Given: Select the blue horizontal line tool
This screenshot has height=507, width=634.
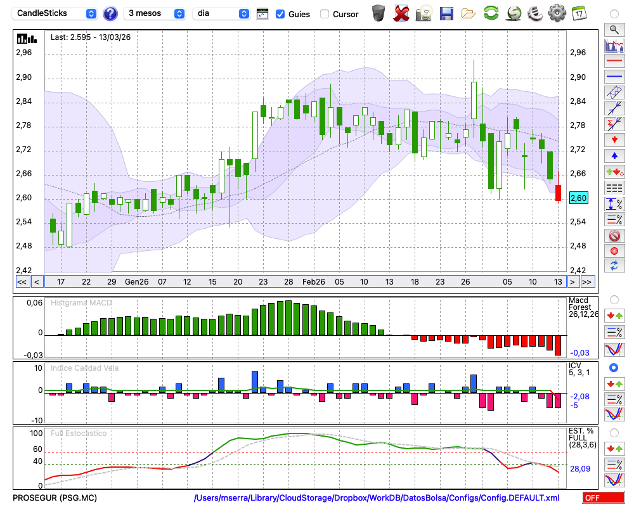Looking at the screenshot, I should click(x=614, y=77).
